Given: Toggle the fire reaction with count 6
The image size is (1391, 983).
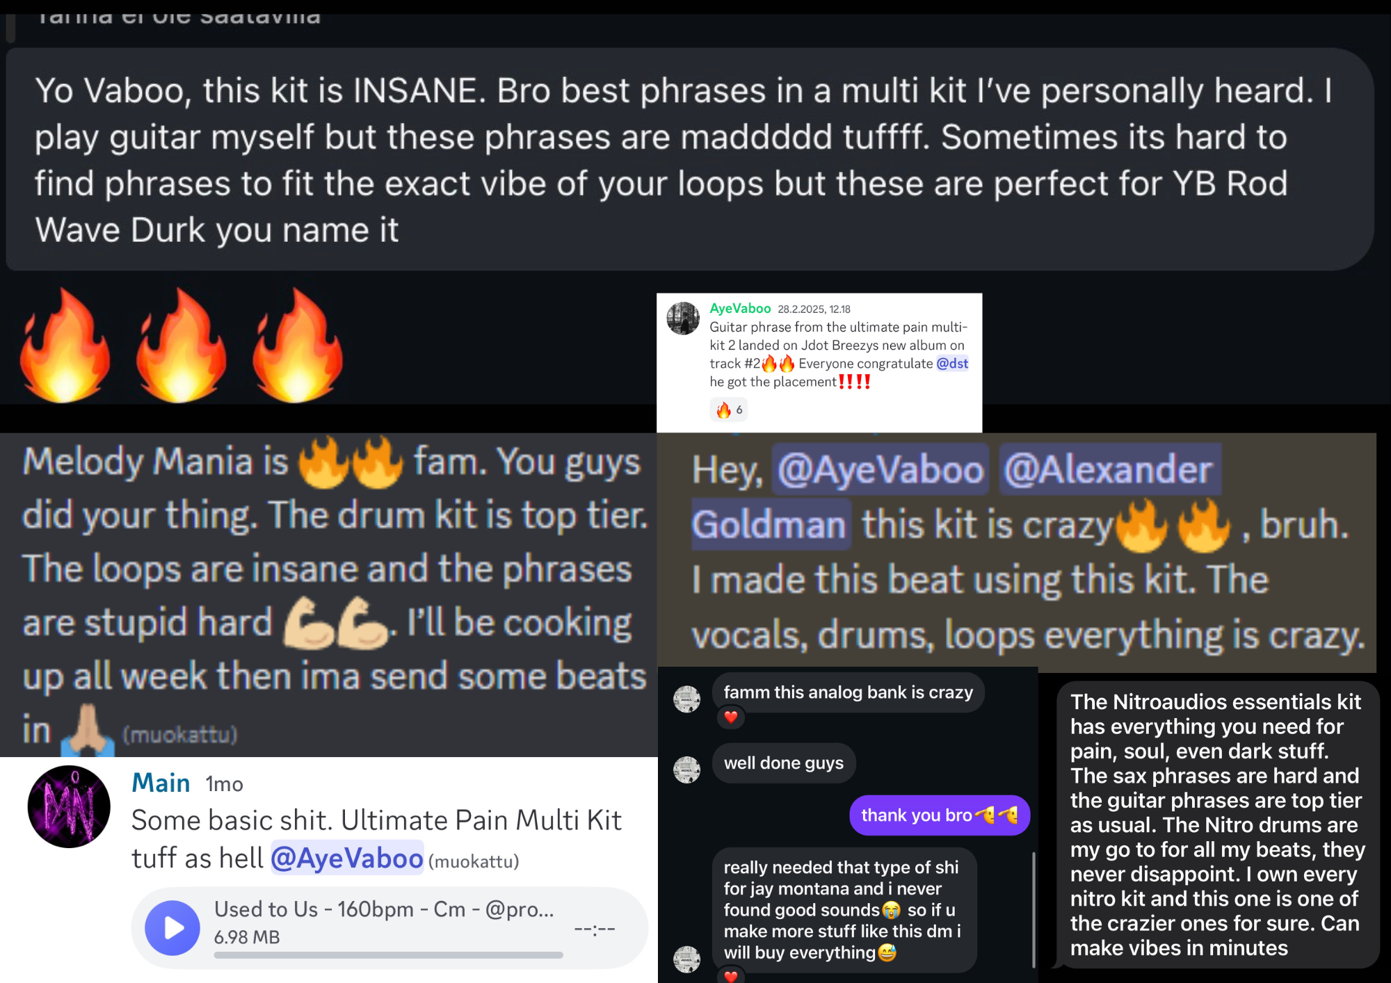Looking at the screenshot, I should coord(729,410).
